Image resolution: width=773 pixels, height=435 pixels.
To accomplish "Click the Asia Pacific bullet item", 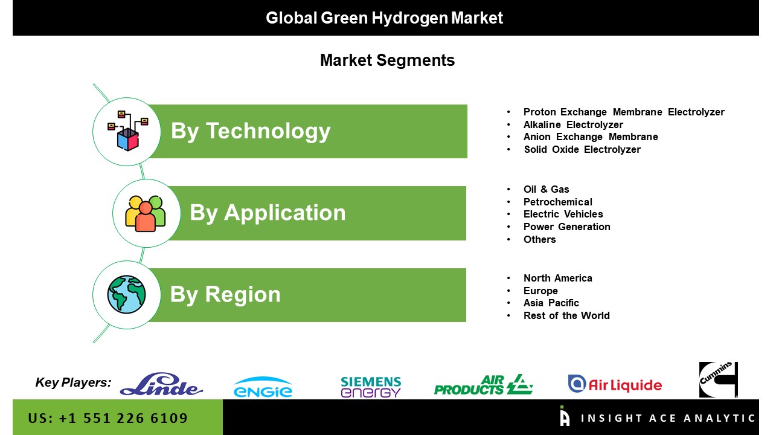I will [551, 303].
